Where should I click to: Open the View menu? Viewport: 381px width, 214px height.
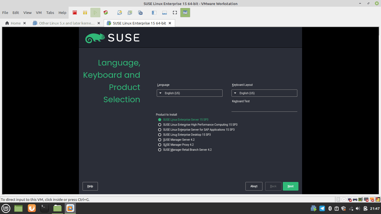27,13
